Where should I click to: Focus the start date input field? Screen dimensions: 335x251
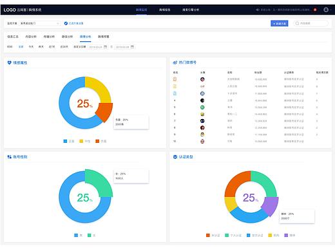pos(98,47)
